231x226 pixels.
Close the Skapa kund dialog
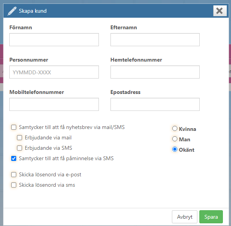(220, 11)
